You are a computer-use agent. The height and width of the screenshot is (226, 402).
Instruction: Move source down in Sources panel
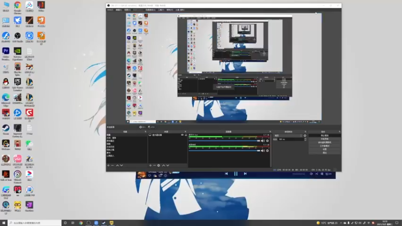click(x=168, y=166)
